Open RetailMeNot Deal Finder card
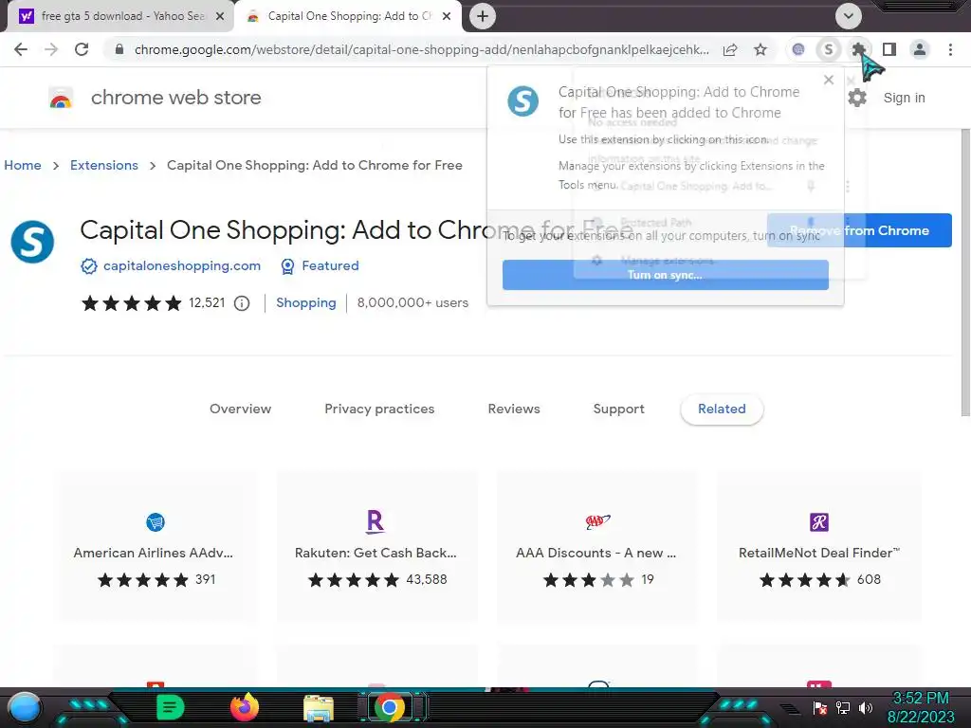 click(x=818, y=546)
